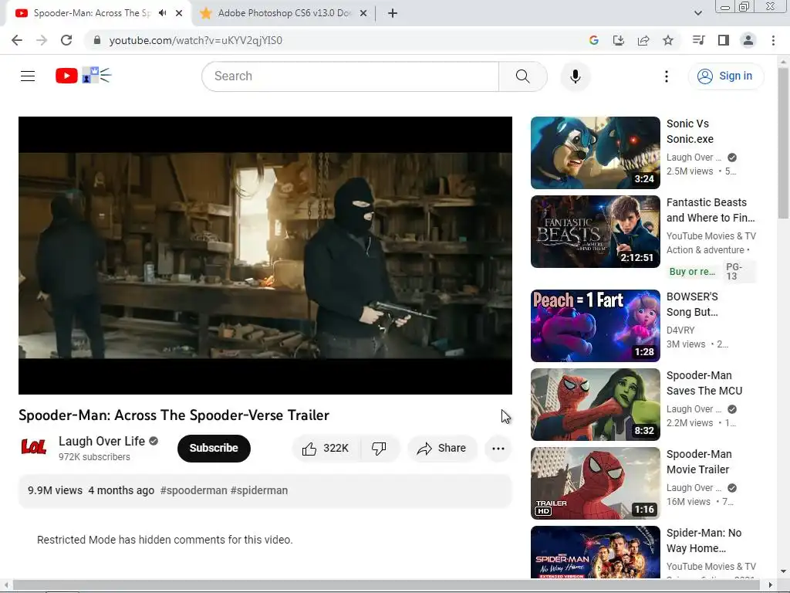Dislike the video with thumbs-down icon

click(379, 449)
